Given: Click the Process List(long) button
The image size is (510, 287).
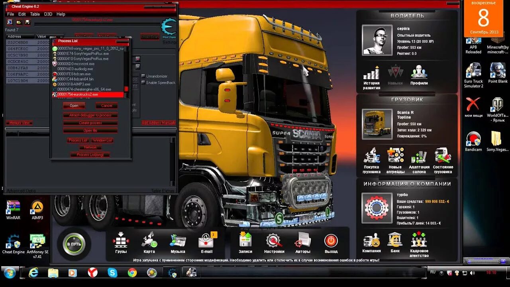Looking at the screenshot, I should coord(90,155).
